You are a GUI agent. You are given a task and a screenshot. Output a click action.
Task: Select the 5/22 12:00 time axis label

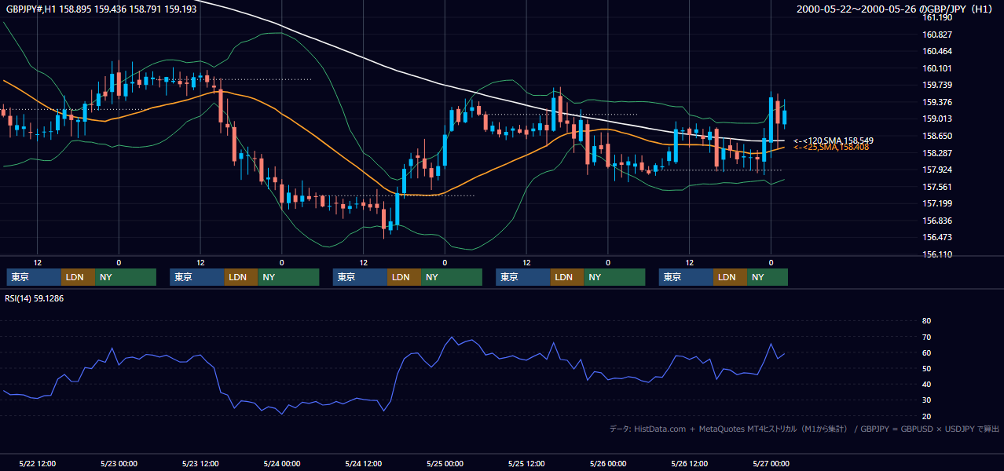[x=37, y=464]
